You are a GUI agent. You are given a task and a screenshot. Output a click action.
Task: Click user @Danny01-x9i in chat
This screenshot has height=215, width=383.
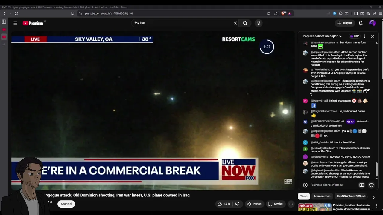[x=319, y=101]
